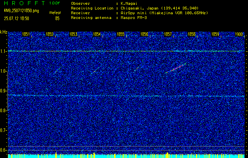Click the 1.0 frequency axis label

pos(3,71)
